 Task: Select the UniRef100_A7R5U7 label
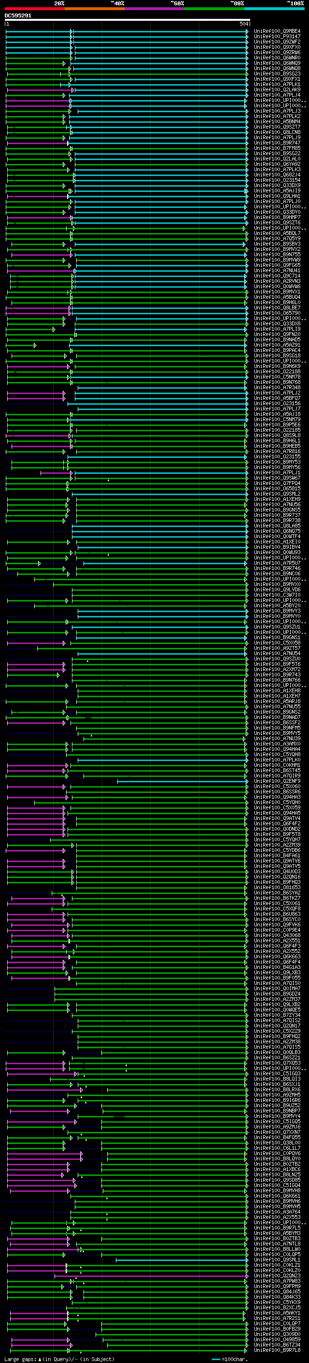point(277,563)
